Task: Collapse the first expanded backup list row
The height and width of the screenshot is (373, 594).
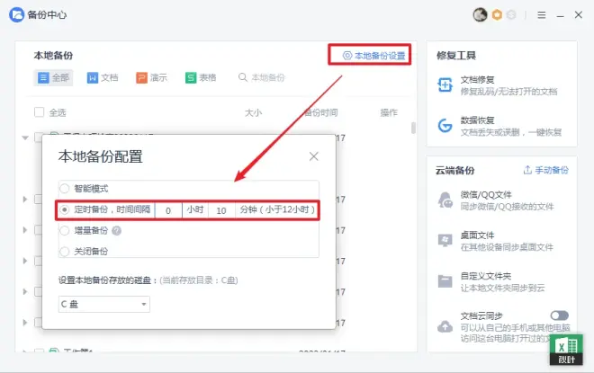Action: coord(25,138)
